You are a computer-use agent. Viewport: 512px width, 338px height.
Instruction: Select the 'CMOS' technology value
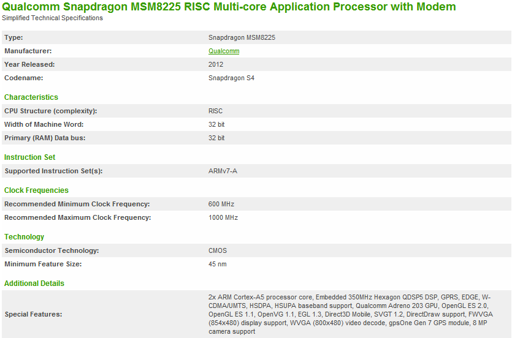pyautogui.click(x=218, y=250)
